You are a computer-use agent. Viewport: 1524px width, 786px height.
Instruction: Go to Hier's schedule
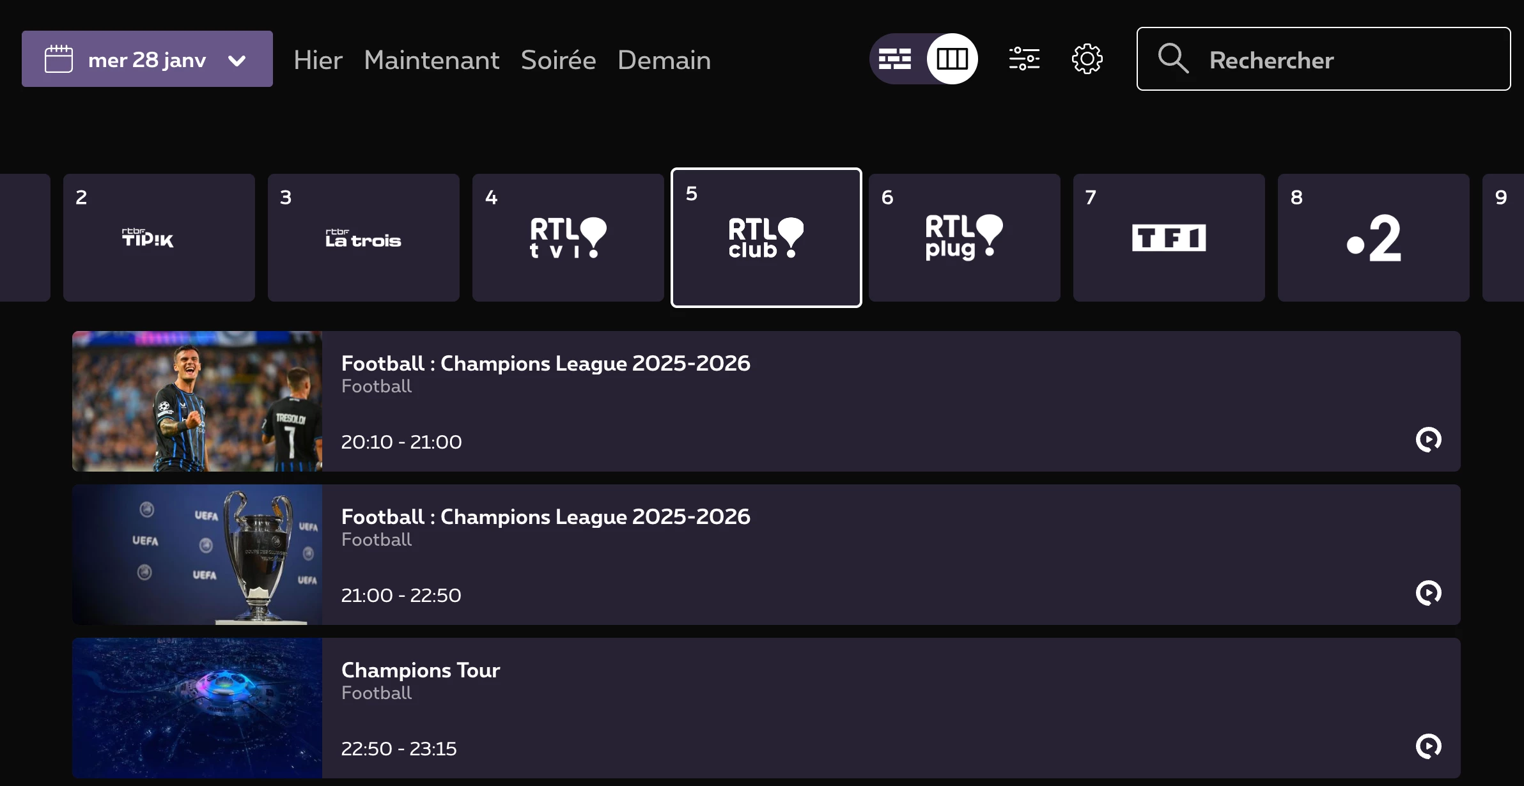(318, 60)
